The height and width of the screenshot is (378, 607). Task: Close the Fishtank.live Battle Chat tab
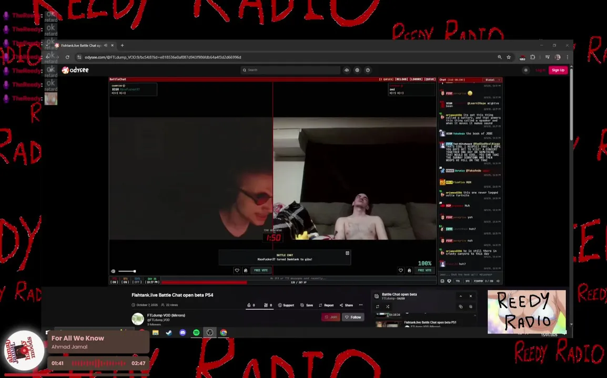(112, 45)
